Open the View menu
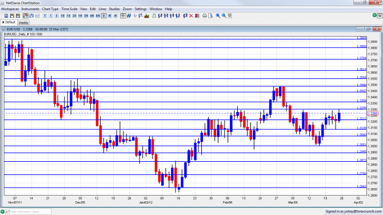Screen dimensions: 383x215 [83, 9]
